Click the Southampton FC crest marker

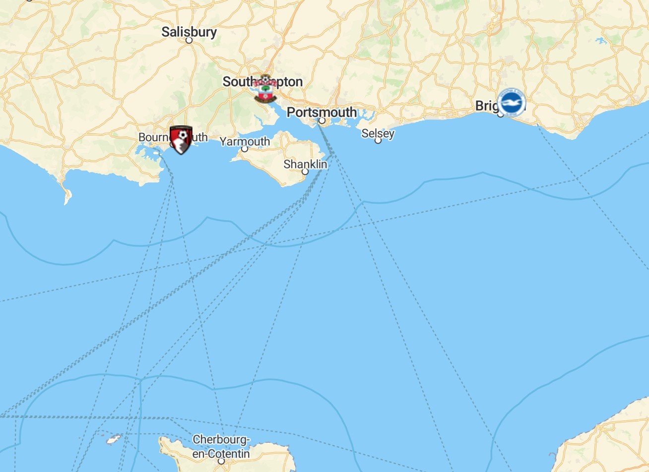click(x=265, y=89)
